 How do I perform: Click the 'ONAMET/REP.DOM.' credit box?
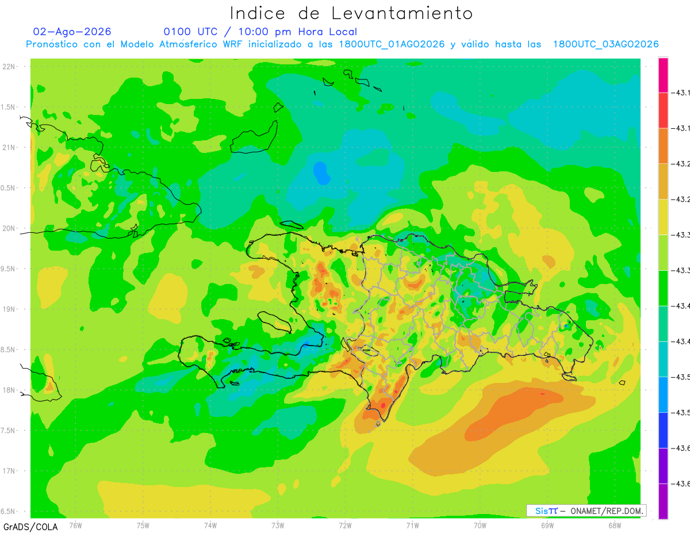point(586,511)
